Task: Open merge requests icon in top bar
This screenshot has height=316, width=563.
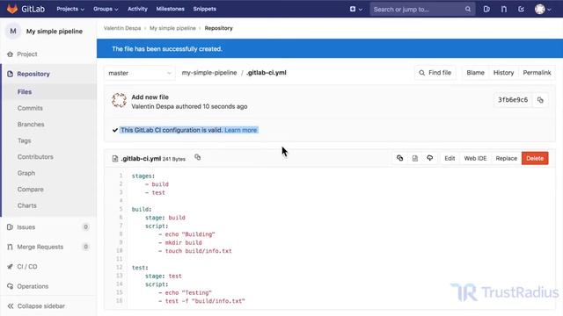Action: coord(504,9)
